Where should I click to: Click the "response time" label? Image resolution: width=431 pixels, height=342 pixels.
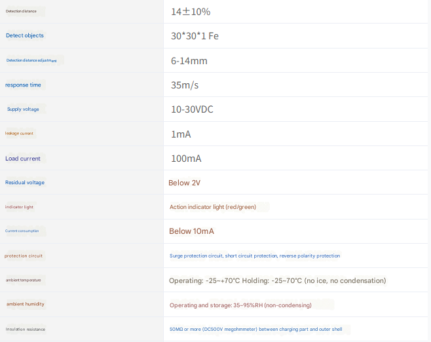point(24,85)
